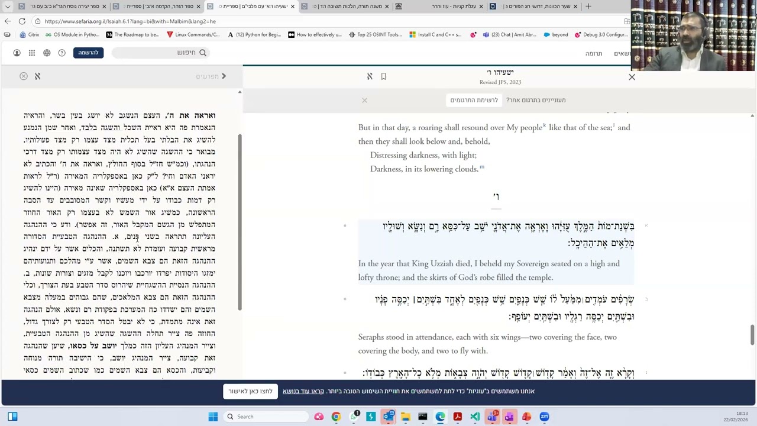Open the Python for Beginners bookmark
Image resolution: width=757 pixels, height=426 pixels.
coord(254,35)
